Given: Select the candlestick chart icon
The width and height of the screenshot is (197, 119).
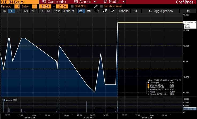Looking at the screenshot, I should point(89,11).
